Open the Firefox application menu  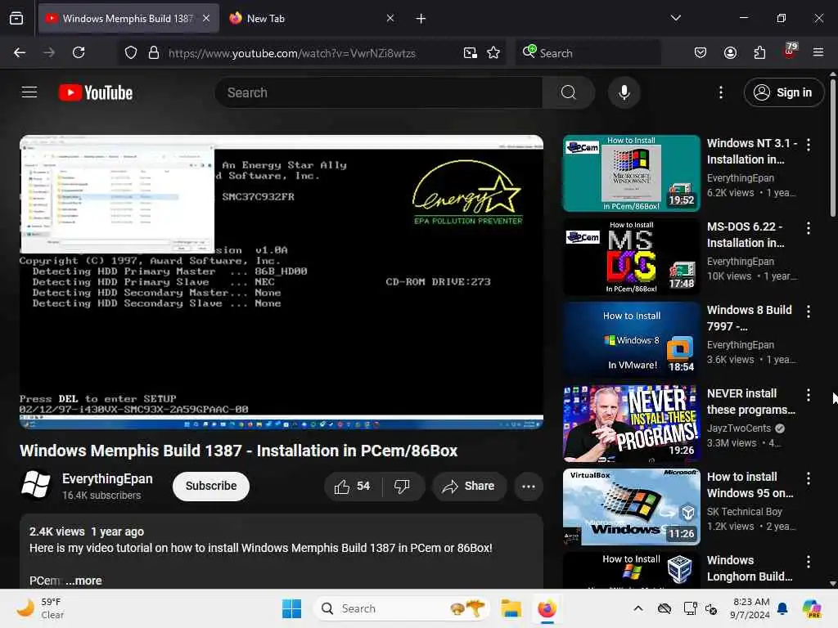click(x=818, y=52)
